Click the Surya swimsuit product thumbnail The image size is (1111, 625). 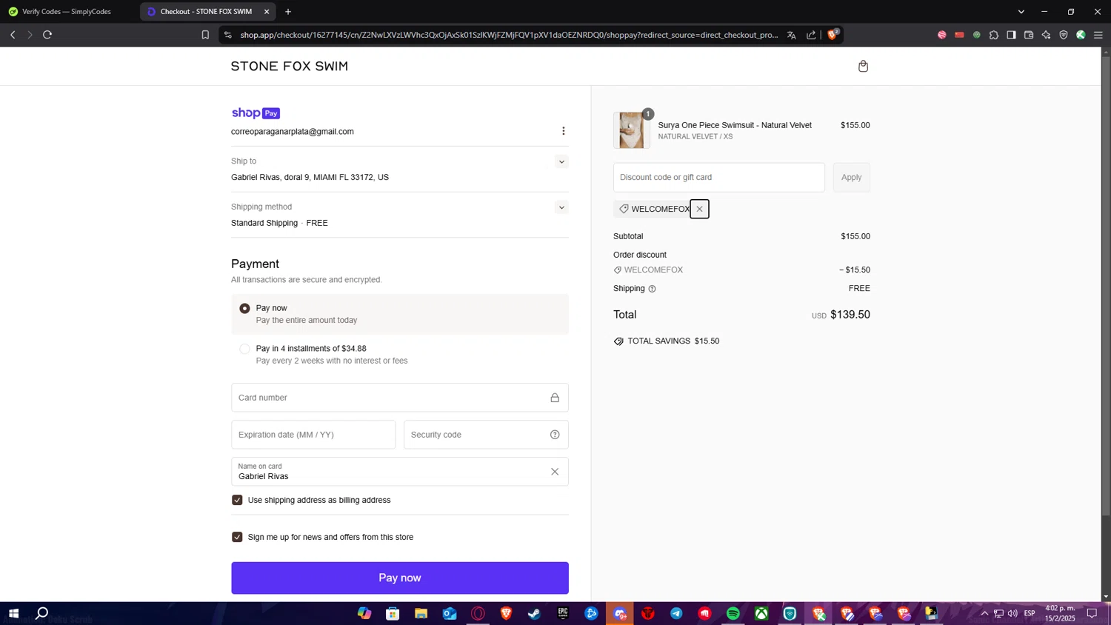632,130
